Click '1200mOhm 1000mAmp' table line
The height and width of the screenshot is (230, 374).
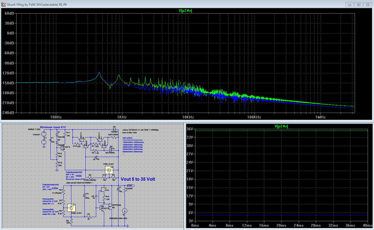(x=133, y=142)
